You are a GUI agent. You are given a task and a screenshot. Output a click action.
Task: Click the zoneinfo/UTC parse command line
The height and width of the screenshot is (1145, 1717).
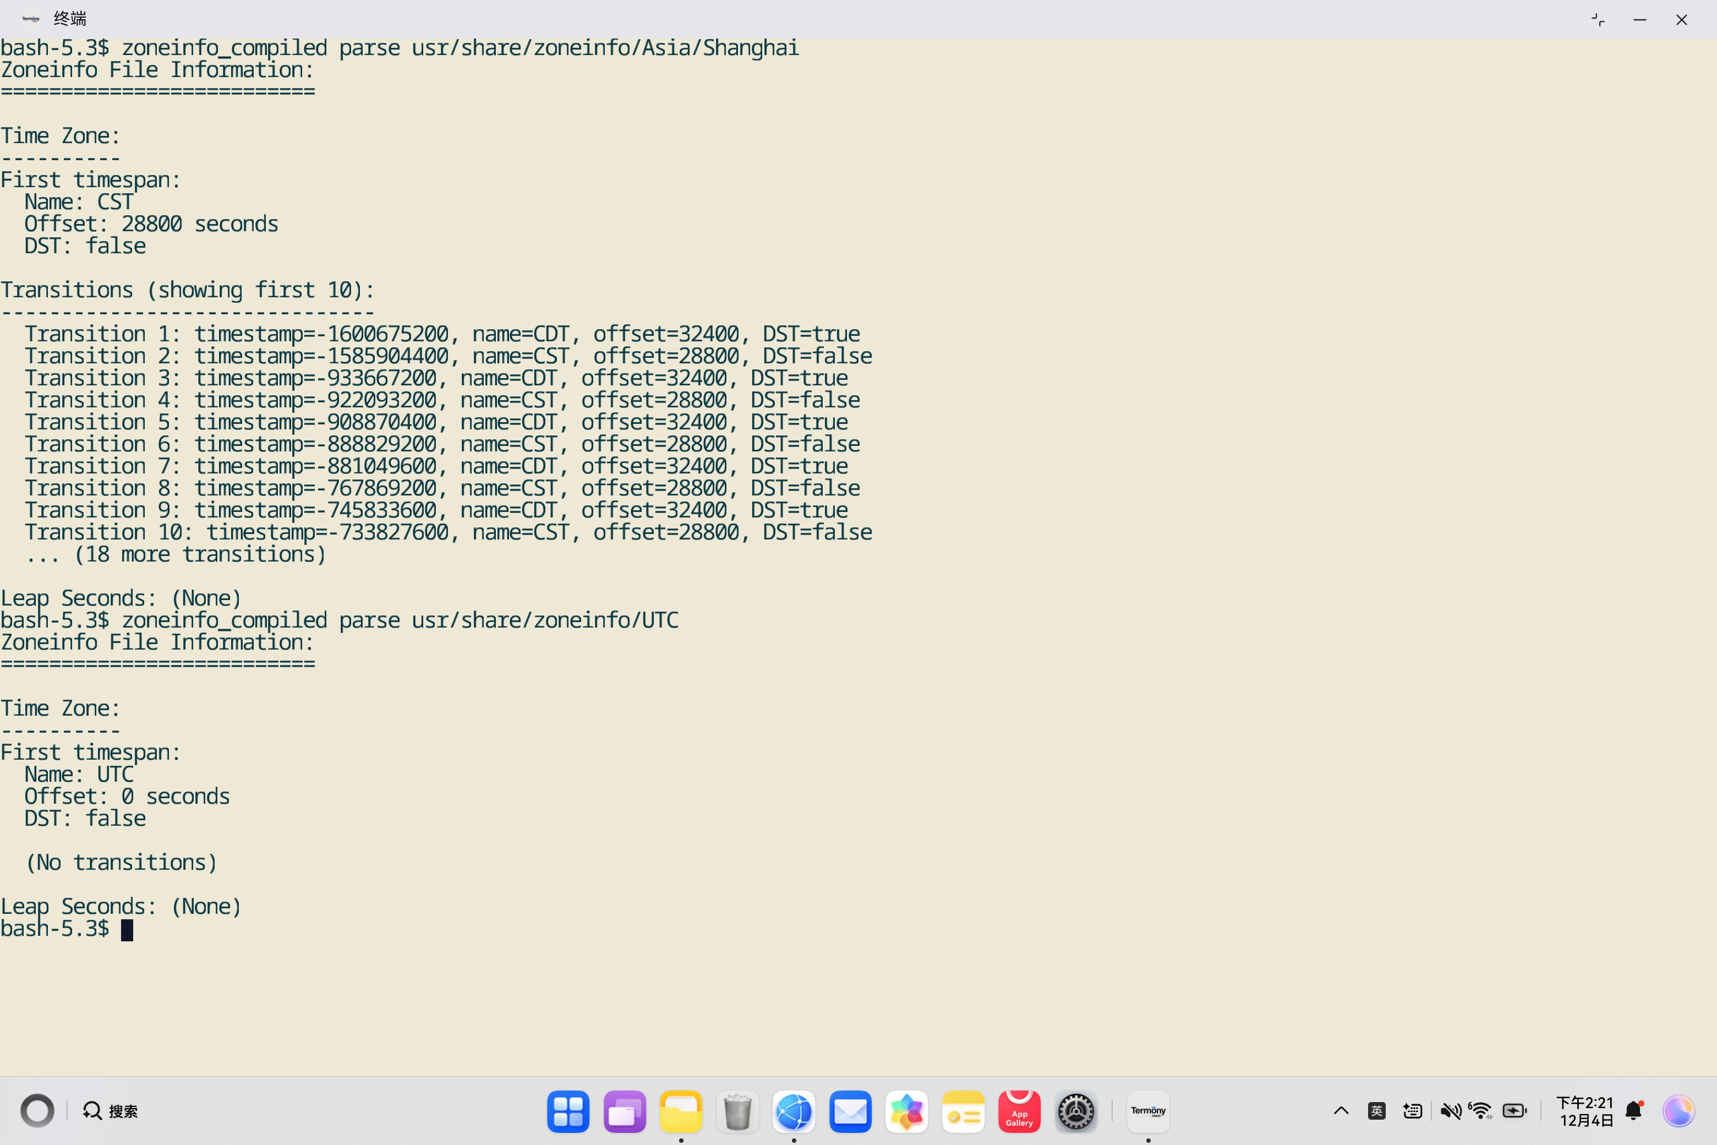340,621
